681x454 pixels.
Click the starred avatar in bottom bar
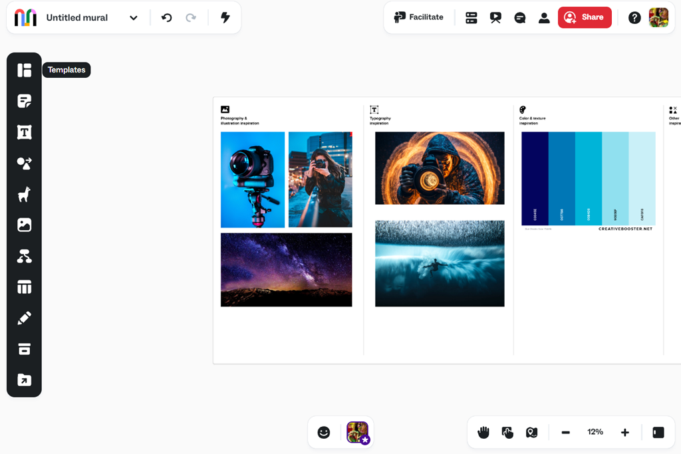tap(357, 432)
